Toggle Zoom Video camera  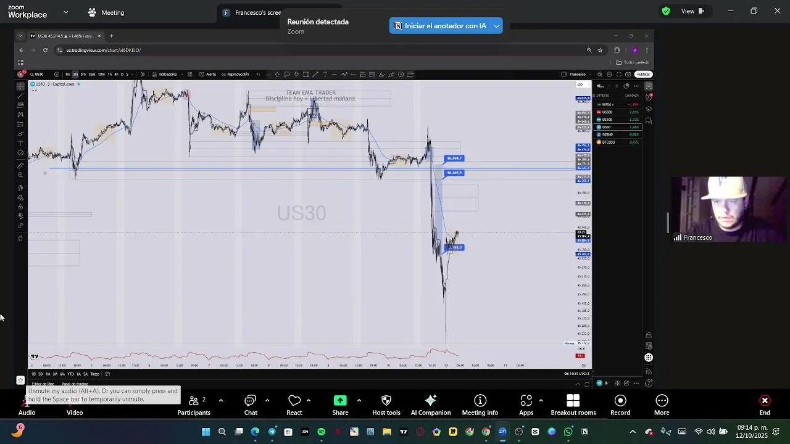(75, 412)
